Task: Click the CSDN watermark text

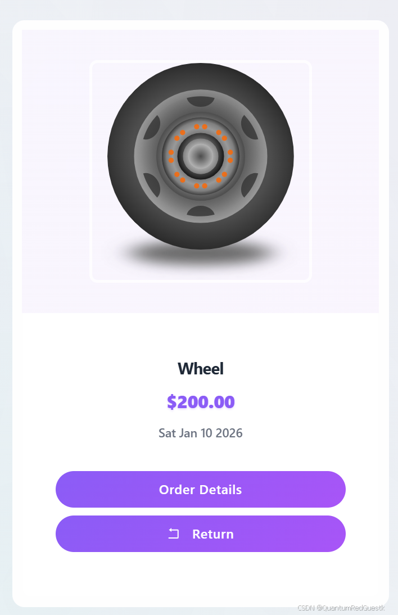Action: click(x=341, y=608)
